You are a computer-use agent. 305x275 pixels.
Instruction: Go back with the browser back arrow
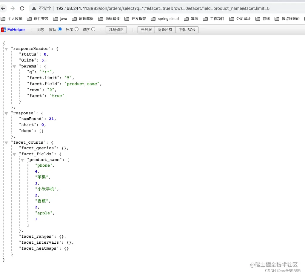coord(3,8)
